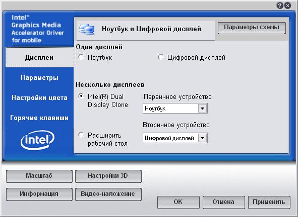Select Intel(R) Dual Display Clone option
298x217 pixels.
coord(81,96)
